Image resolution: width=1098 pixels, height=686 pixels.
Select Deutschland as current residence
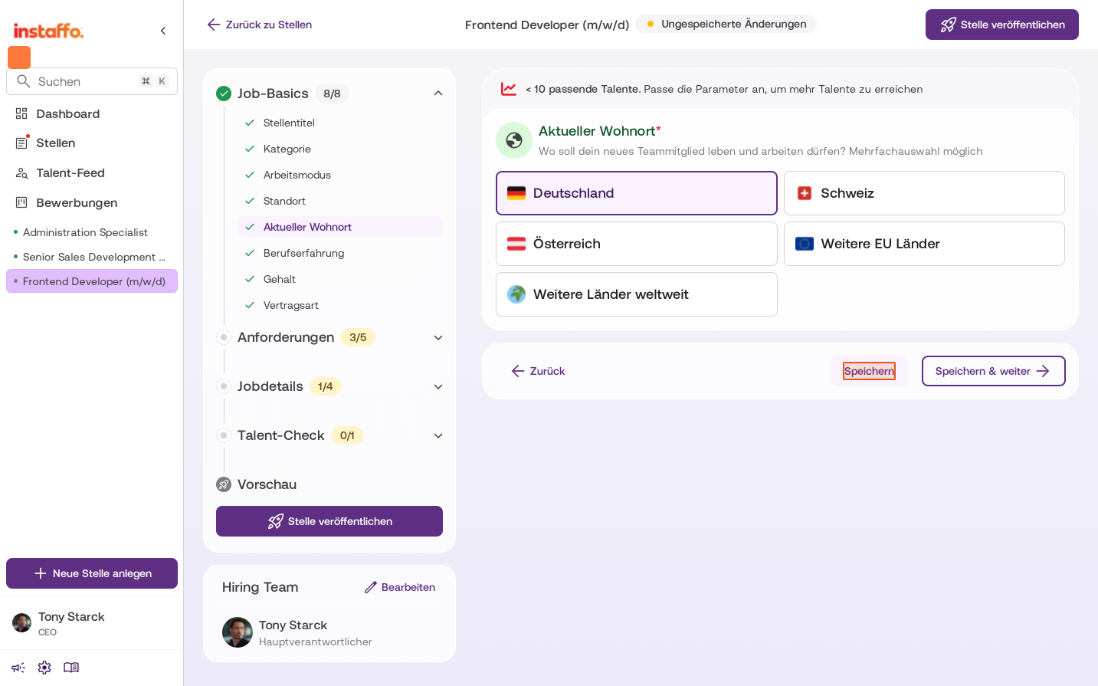[637, 193]
